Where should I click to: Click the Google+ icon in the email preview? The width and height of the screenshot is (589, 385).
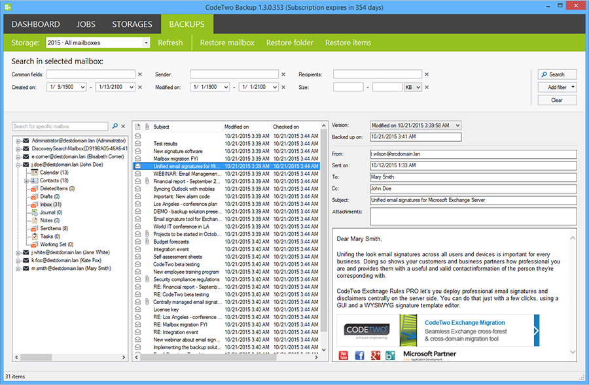[375, 356]
